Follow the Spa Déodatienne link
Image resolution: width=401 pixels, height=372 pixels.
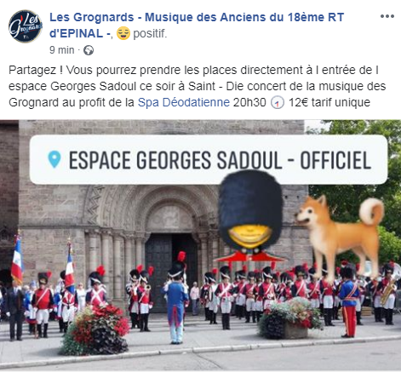coord(184,102)
